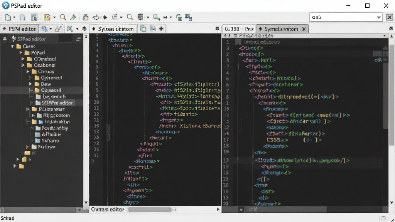This screenshot has width=395, height=222.
Task: Click the Cnurean editor label below the editor
Action: pyautogui.click(x=108, y=209)
